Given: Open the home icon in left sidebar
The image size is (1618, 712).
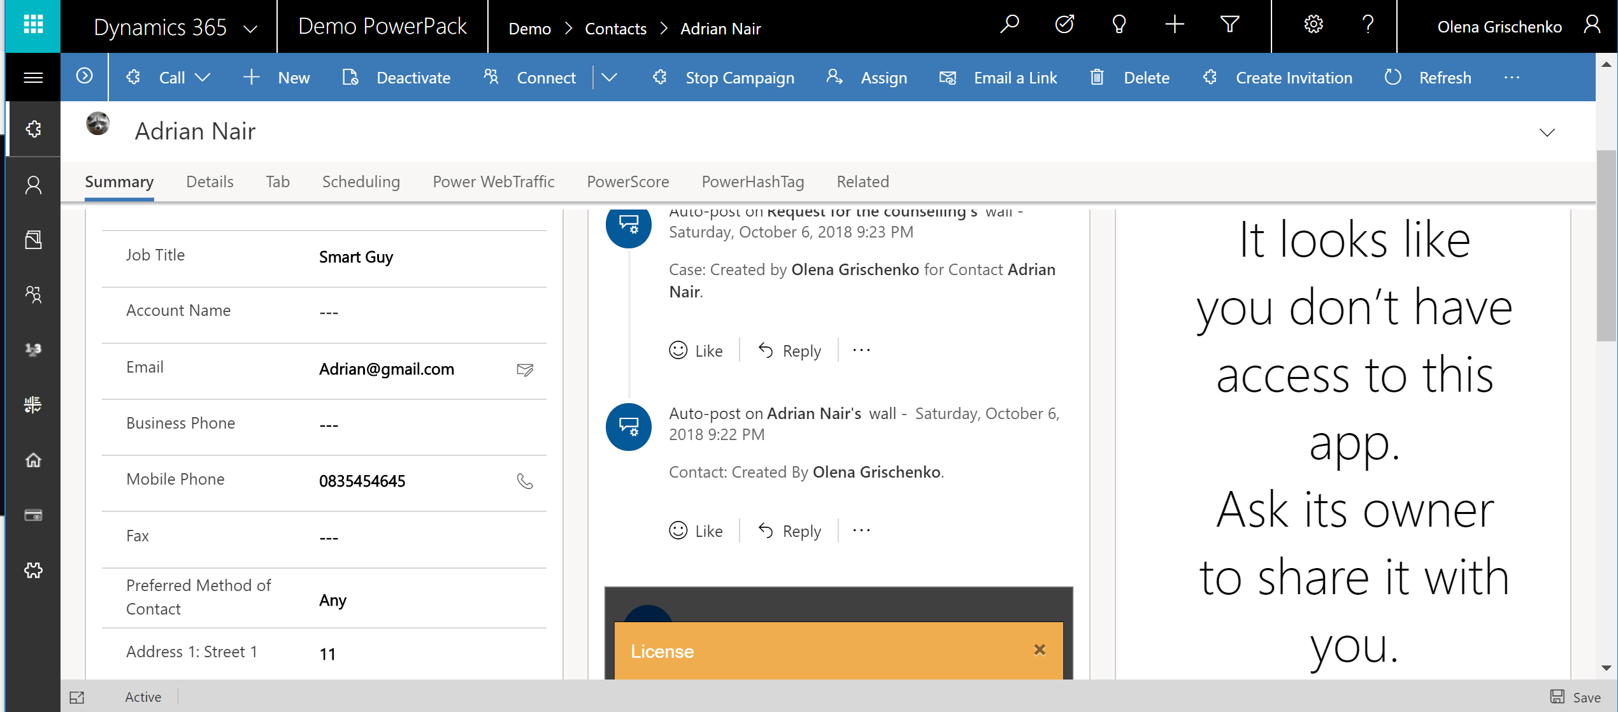Looking at the screenshot, I should coord(33,460).
